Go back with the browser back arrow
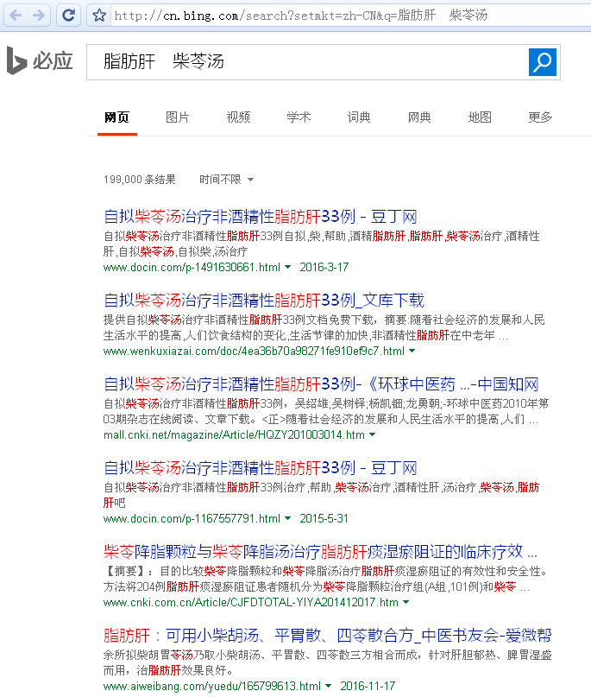Image resolution: width=591 pixels, height=697 pixels. coord(16,16)
